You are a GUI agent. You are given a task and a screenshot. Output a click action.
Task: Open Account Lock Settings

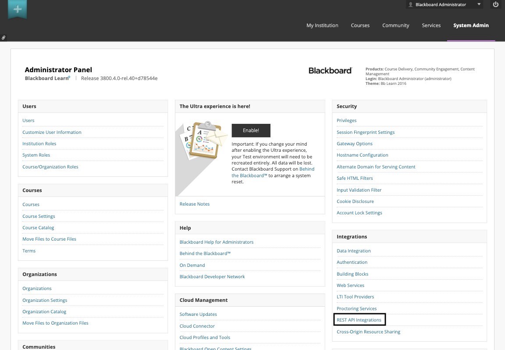point(359,213)
